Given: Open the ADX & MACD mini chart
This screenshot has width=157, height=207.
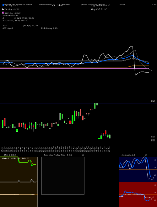Looking at the screenshot, I should click(19, 182).
